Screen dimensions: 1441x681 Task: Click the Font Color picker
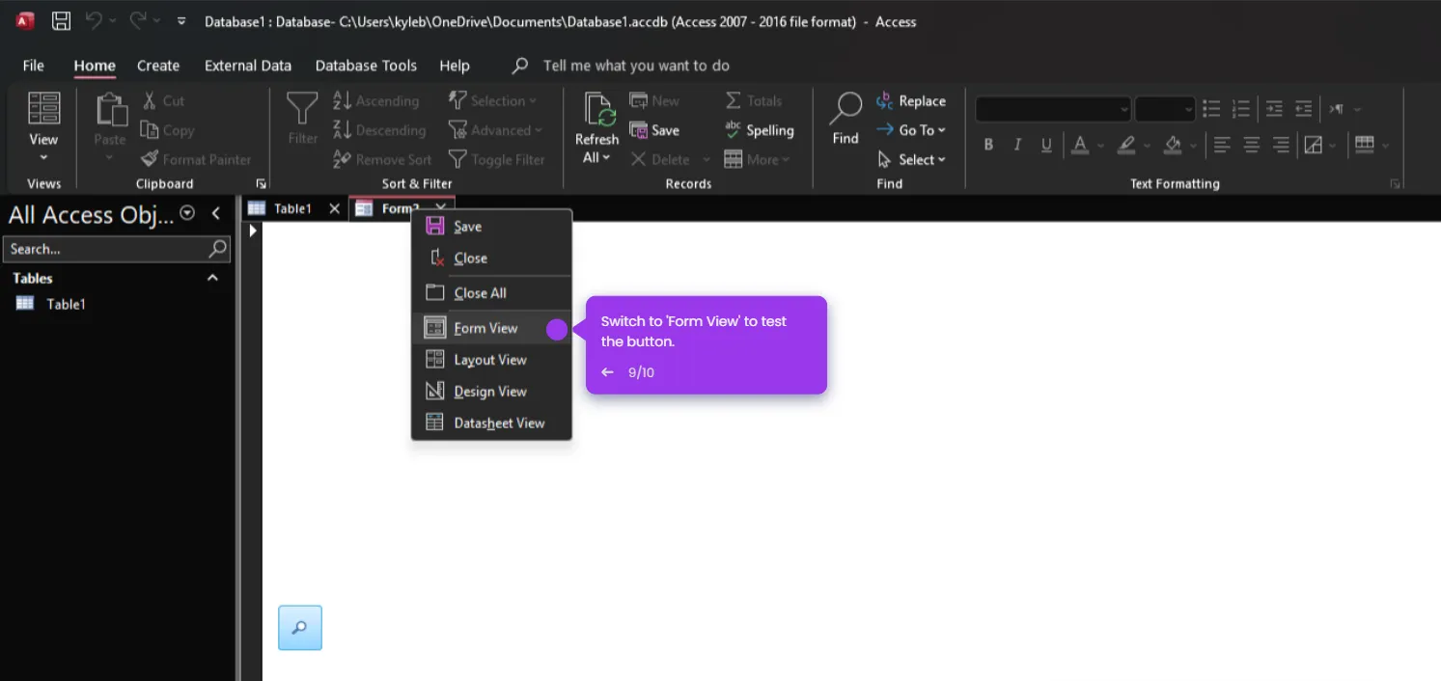[x=1081, y=144]
